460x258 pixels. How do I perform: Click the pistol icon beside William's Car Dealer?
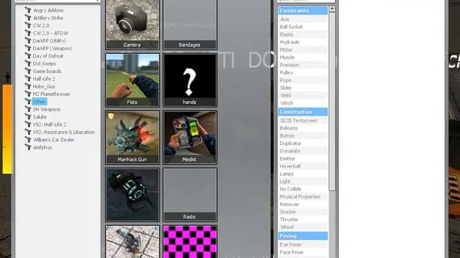click(x=28, y=139)
